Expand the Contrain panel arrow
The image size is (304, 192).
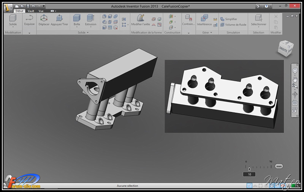pyautogui.click(x=188, y=33)
